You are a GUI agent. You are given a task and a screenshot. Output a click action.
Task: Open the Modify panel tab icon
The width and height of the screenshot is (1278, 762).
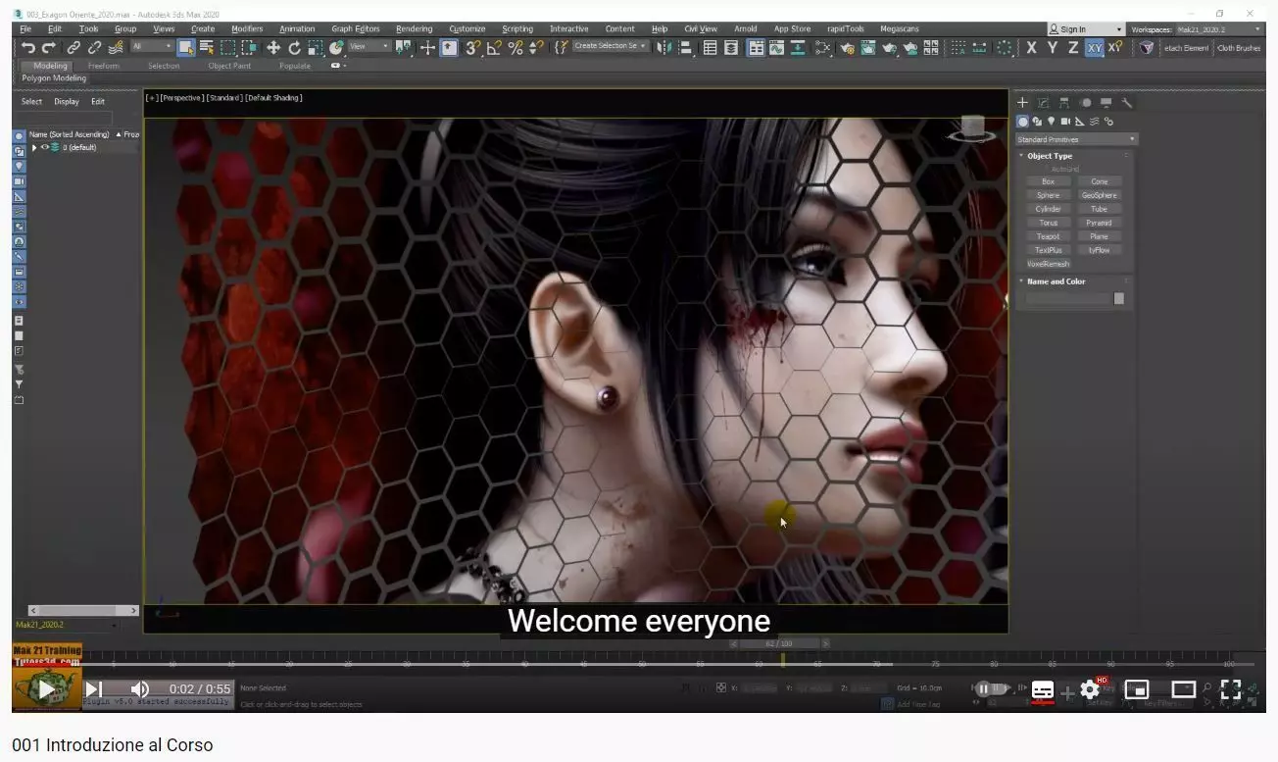click(x=1044, y=102)
